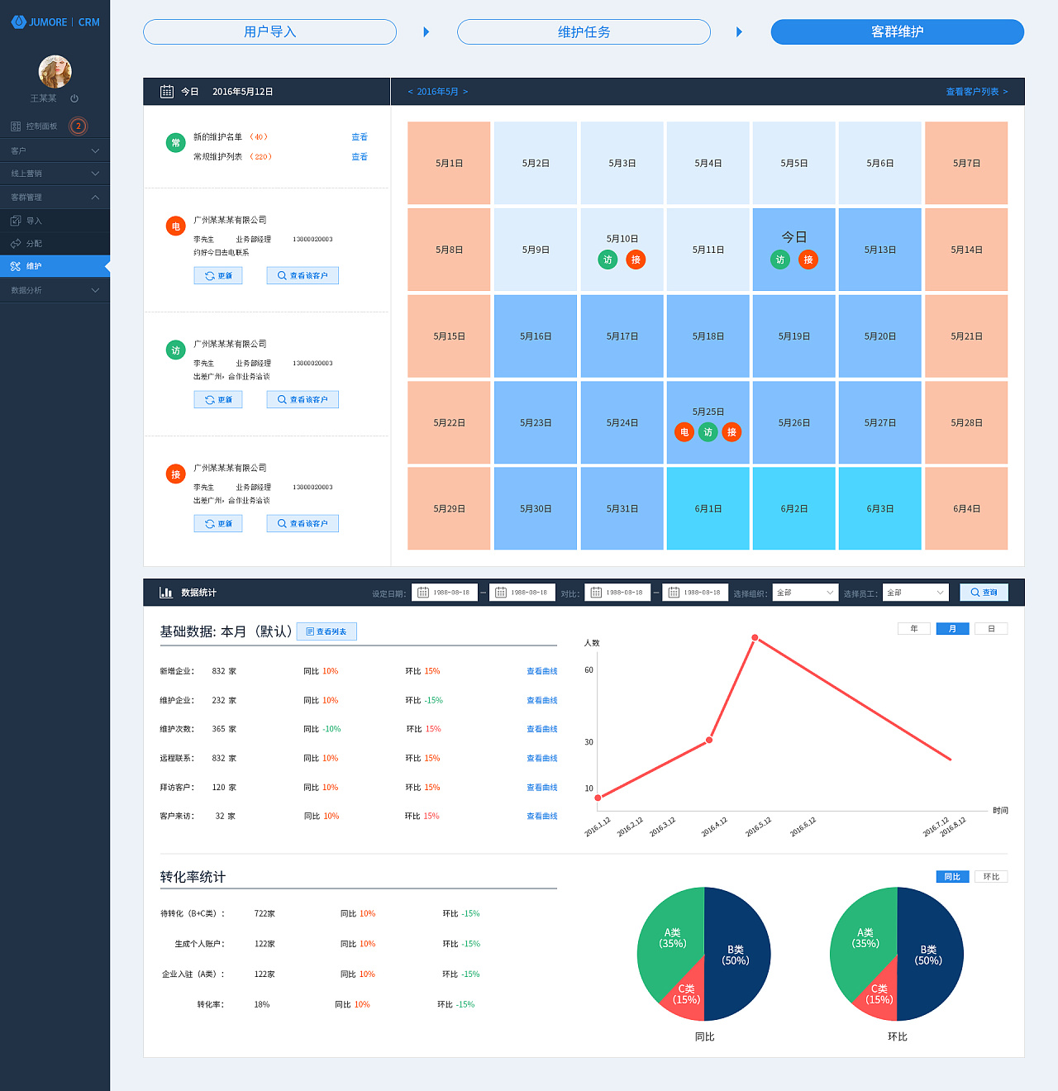The height and width of the screenshot is (1091, 1058).
Task: Click the 接 marker on 5月10日
Action: (636, 260)
